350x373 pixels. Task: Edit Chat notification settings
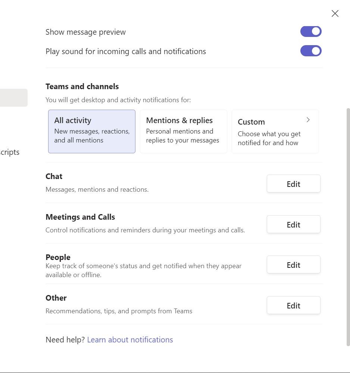[293, 184]
